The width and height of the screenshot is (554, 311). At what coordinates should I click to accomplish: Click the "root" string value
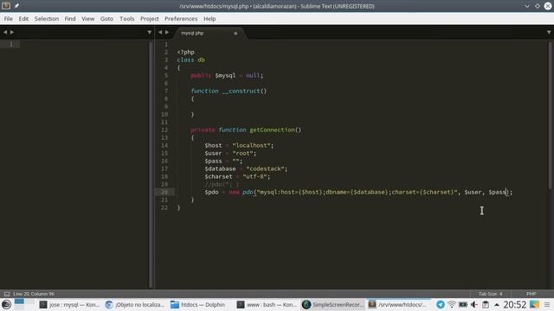(x=242, y=153)
